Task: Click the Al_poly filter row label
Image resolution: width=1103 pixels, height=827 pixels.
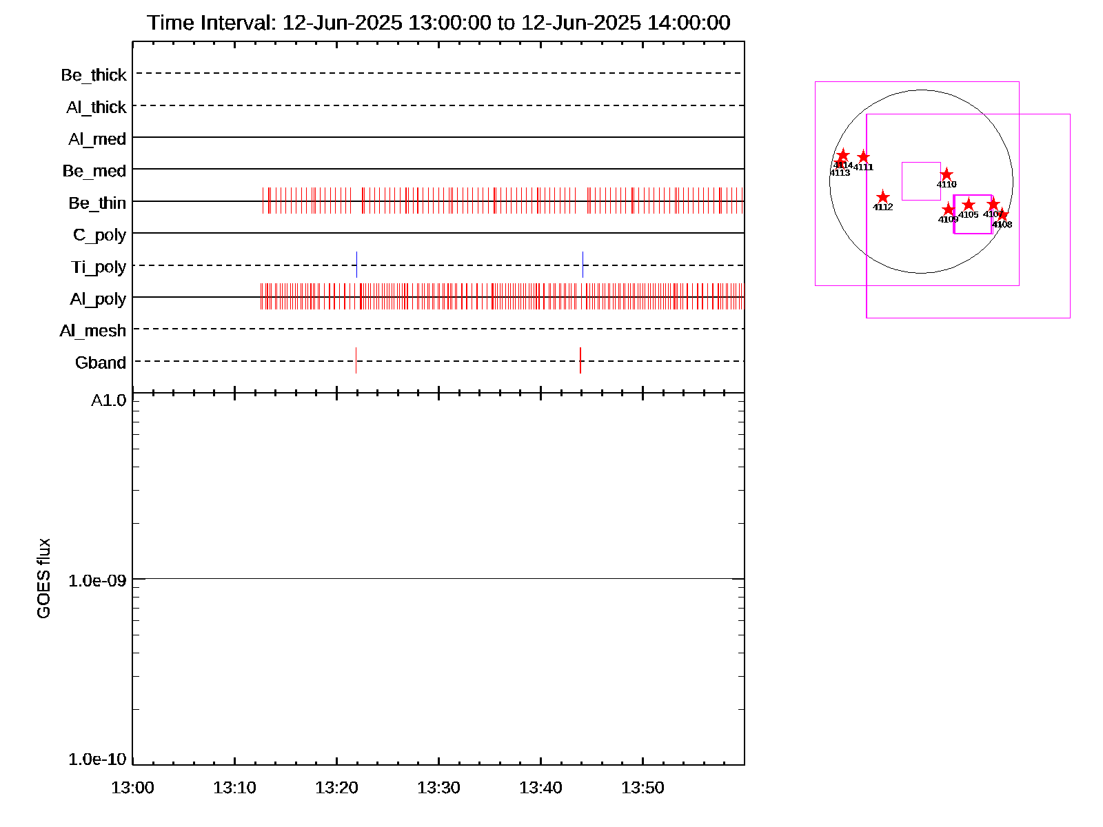Action: click(98, 299)
